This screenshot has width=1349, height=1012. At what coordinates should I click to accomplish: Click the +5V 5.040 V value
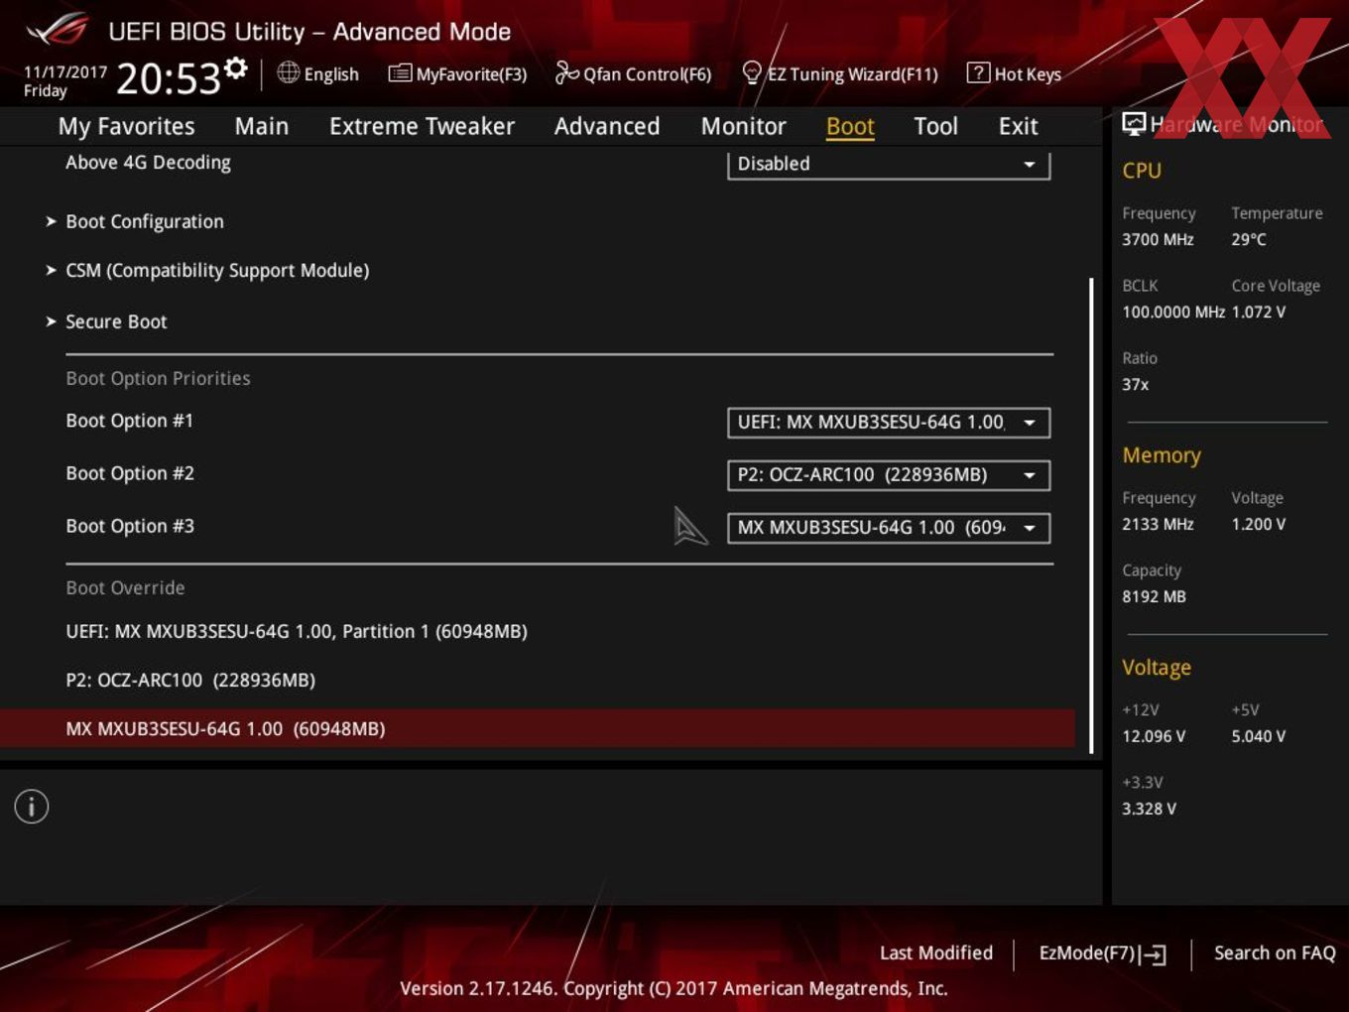[1259, 736]
